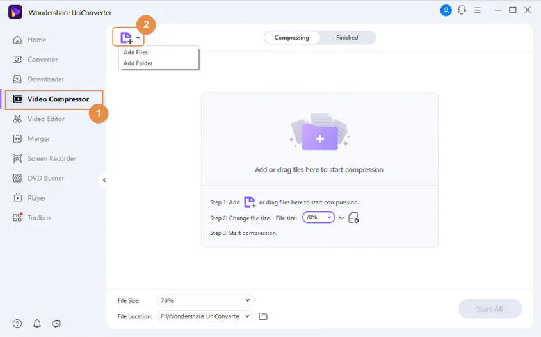Click the add file icon in toolbar
The width and height of the screenshot is (541, 337).
click(126, 38)
